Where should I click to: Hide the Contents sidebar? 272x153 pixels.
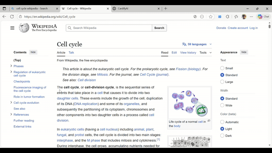point(33,52)
